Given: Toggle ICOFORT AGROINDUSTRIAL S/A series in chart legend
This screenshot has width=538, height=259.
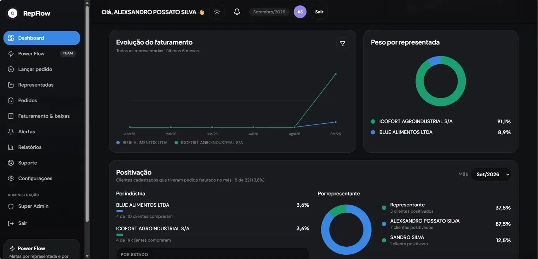Looking at the screenshot, I should click(209, 143).
